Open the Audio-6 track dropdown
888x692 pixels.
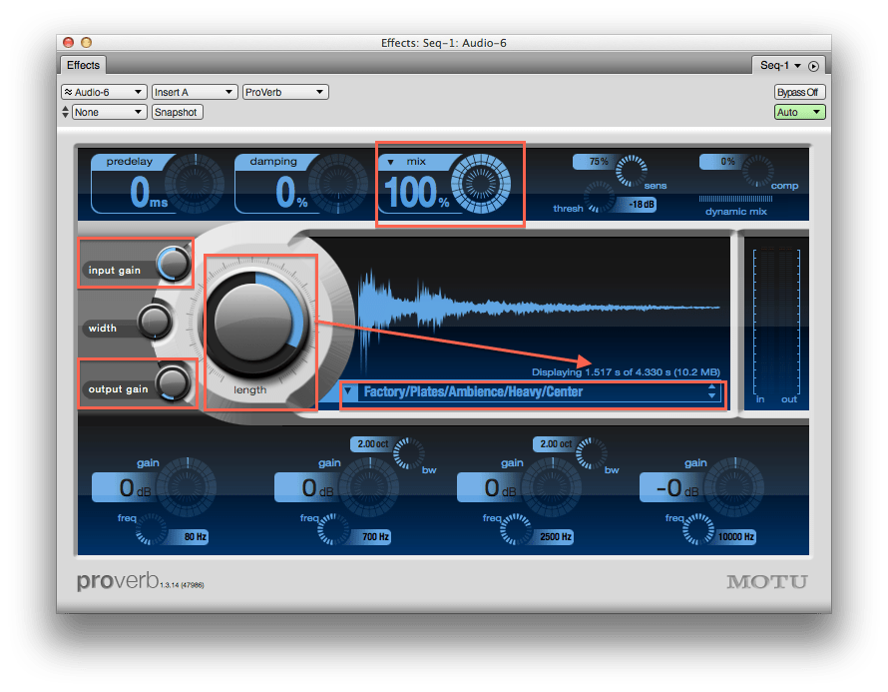tap(104, 92)
